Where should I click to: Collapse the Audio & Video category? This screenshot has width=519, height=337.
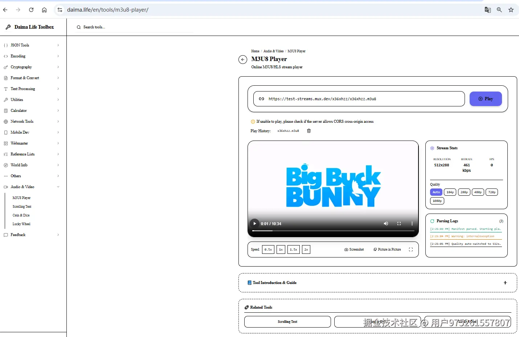click(x=32, y=187)
